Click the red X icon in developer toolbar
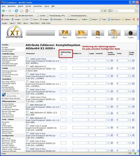 [x=134, y=19]
